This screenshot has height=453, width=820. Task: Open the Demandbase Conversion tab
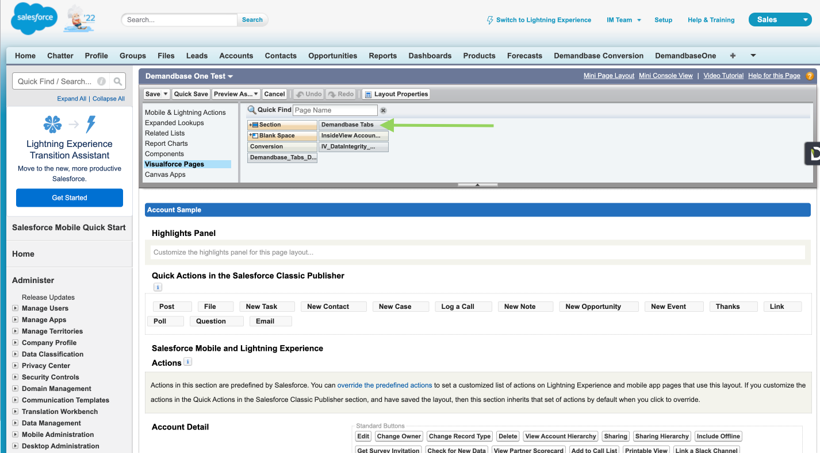[599, 56]
